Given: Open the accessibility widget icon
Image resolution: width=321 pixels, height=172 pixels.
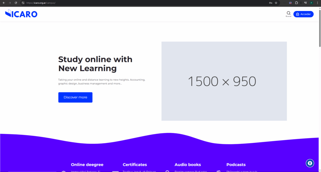Looking at the screenshot, I should point(310,163).
